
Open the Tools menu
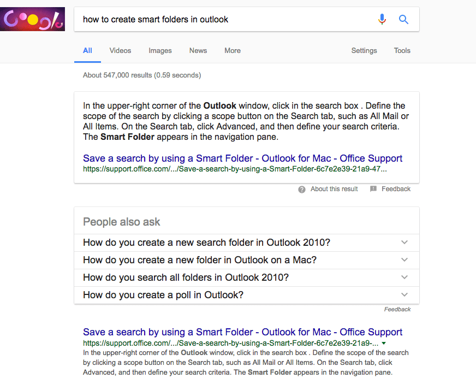pyautogui.click(x=402, y=50)
